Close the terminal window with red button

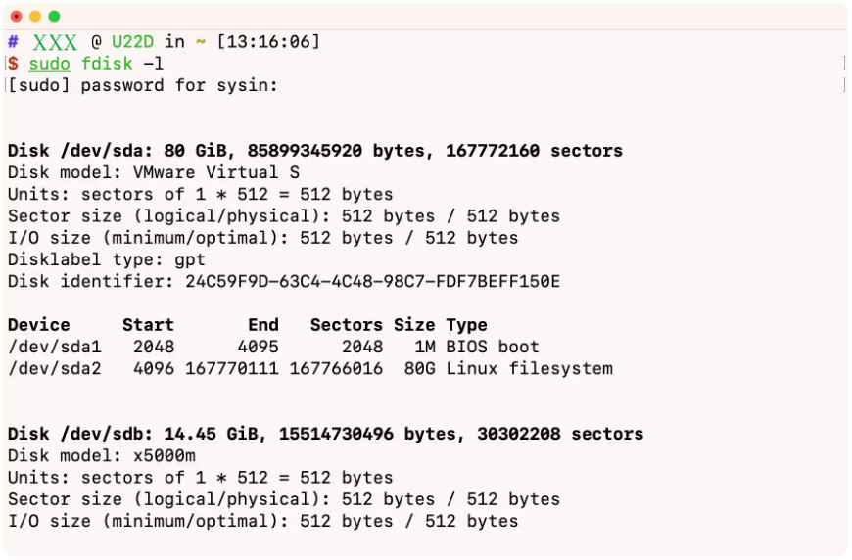17,17
